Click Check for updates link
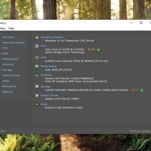The height and width of the screenshot is (151, 151). click(x=140, y=131)
